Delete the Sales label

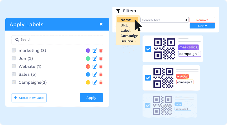(x=101, y=74)
